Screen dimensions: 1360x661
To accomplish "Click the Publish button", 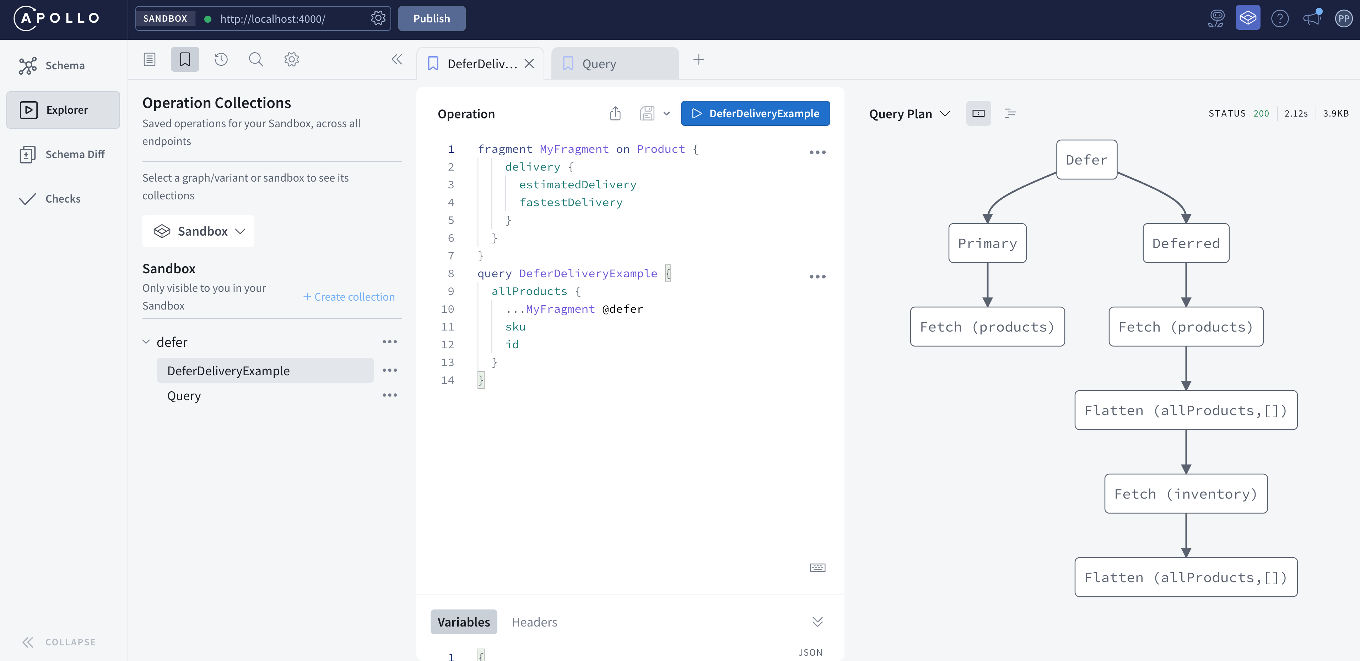I will pyautogui.click(x=431, y=18).
